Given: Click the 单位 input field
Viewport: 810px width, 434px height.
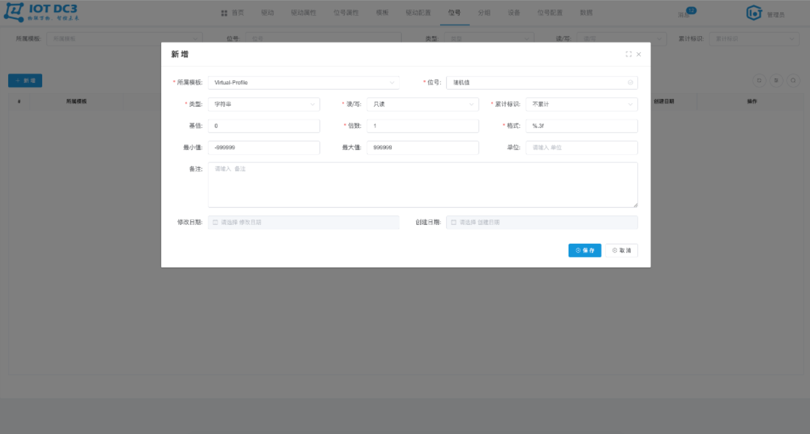Looking at the screenshot, I should (581, 147).
